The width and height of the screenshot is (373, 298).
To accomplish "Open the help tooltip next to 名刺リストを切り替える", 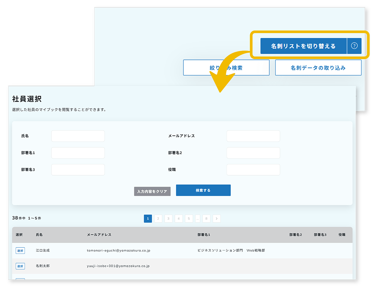I will [355, 46].
